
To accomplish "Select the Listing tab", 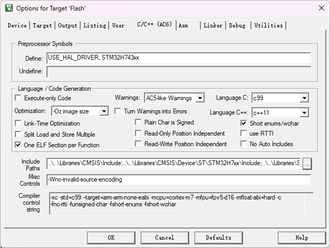I will point(95,25).
